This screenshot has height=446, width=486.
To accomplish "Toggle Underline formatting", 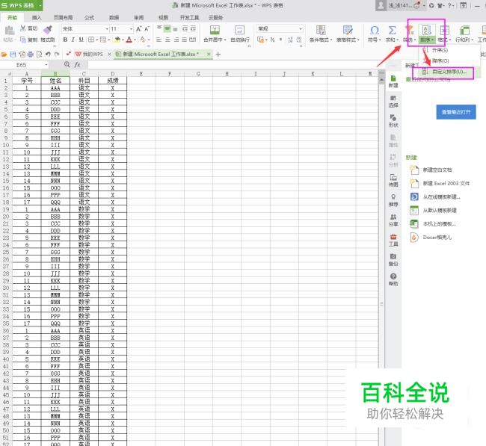I will tap(81, 40).
